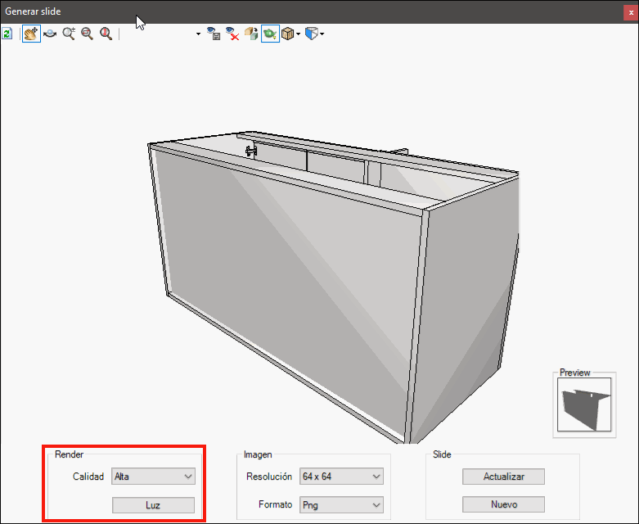Click the wooden box display icon
Image resolution: width=639 pixels, height=524 pixels.
point(288,34)
